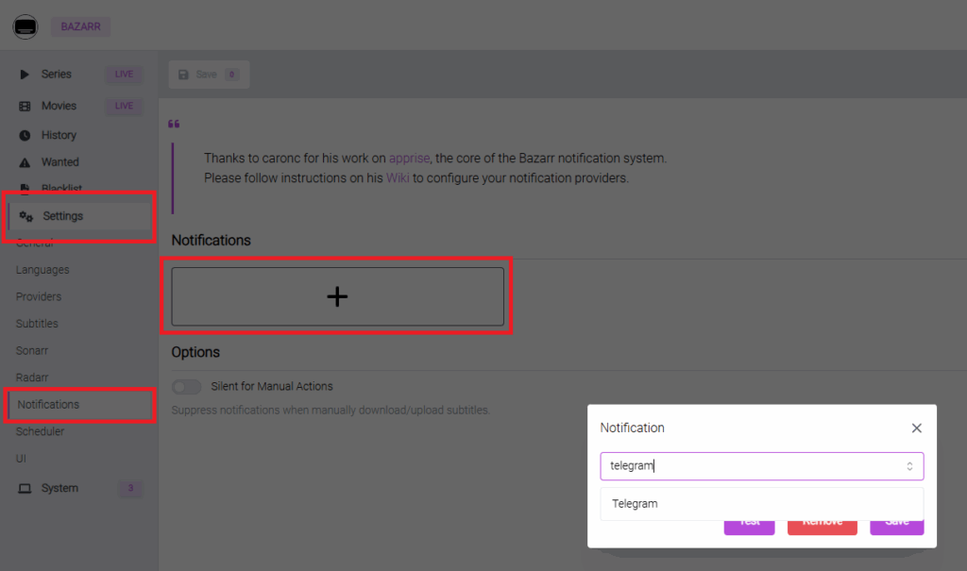The image size is (967, 571).
Task: Click the Notifications section heading
Action: coord(211,241)
